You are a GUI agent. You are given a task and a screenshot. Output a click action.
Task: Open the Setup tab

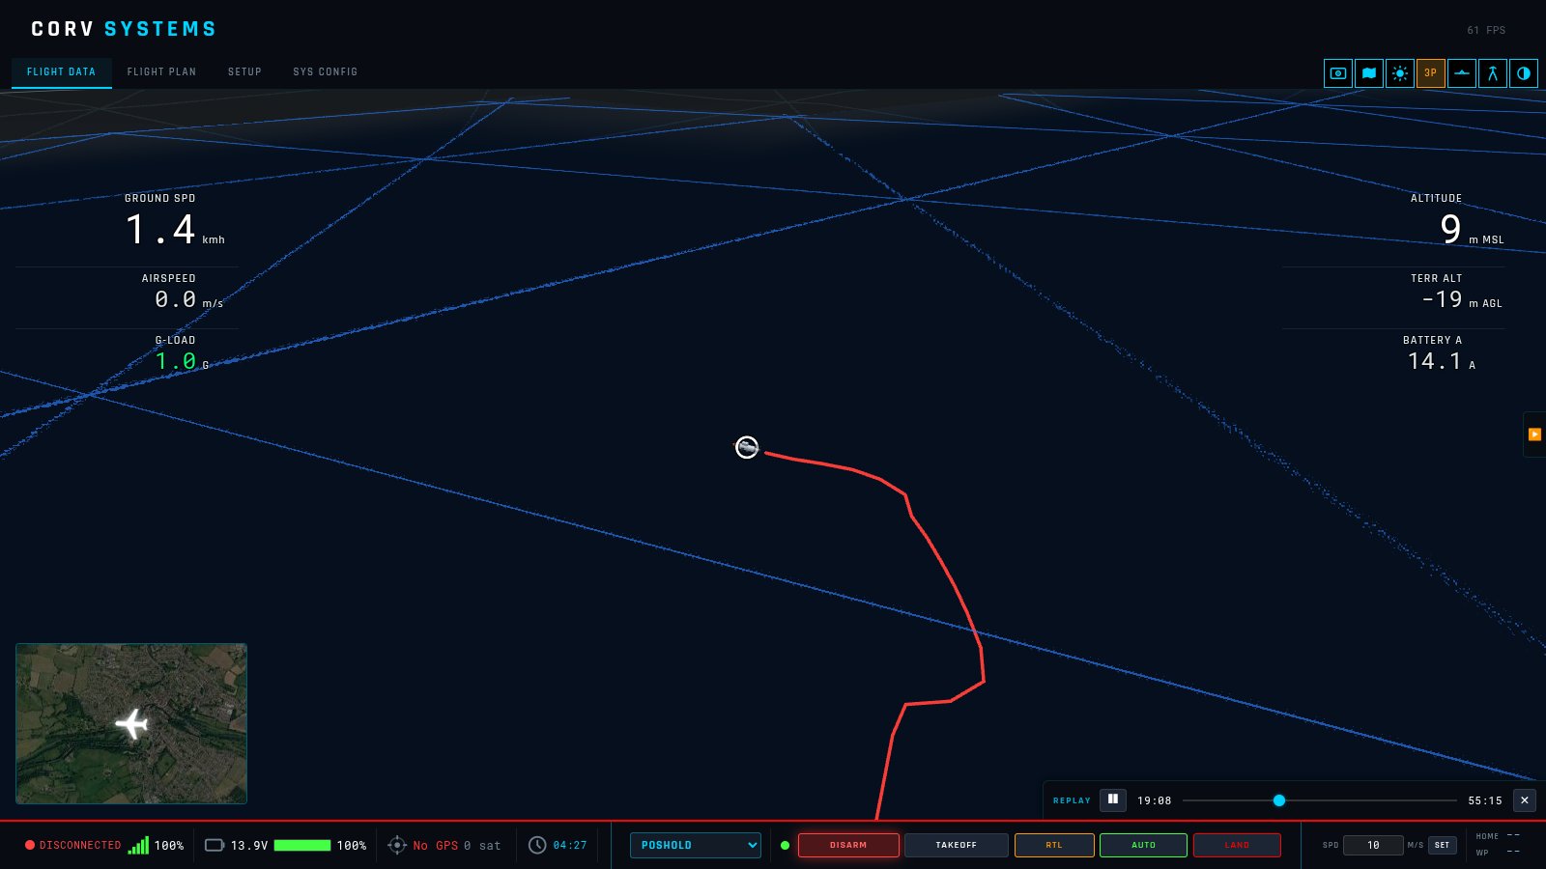(x=244, y=72)
